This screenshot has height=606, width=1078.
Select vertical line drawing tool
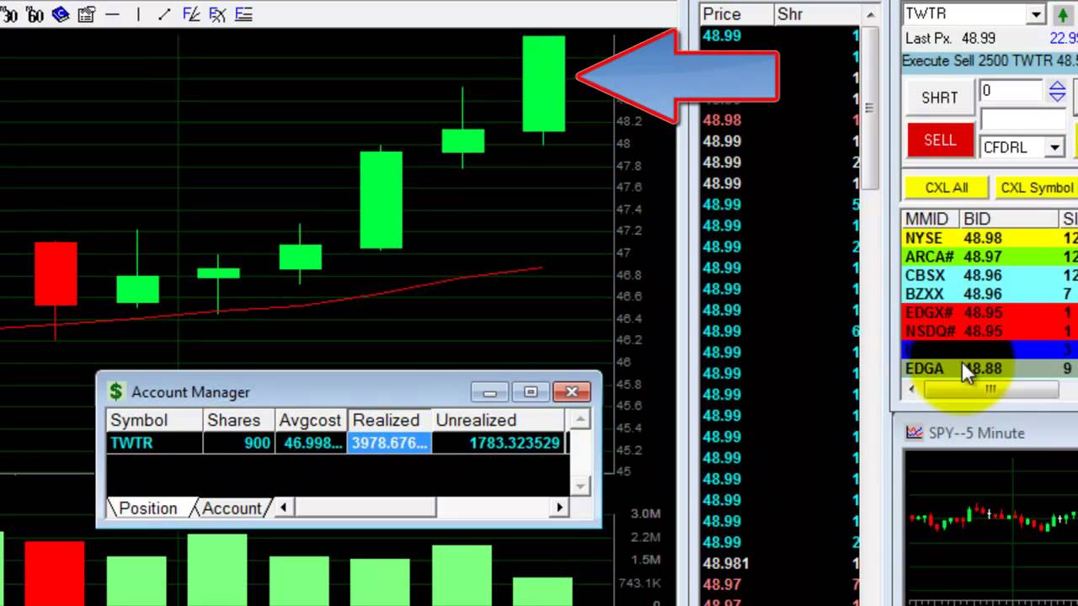click(138, 14)
